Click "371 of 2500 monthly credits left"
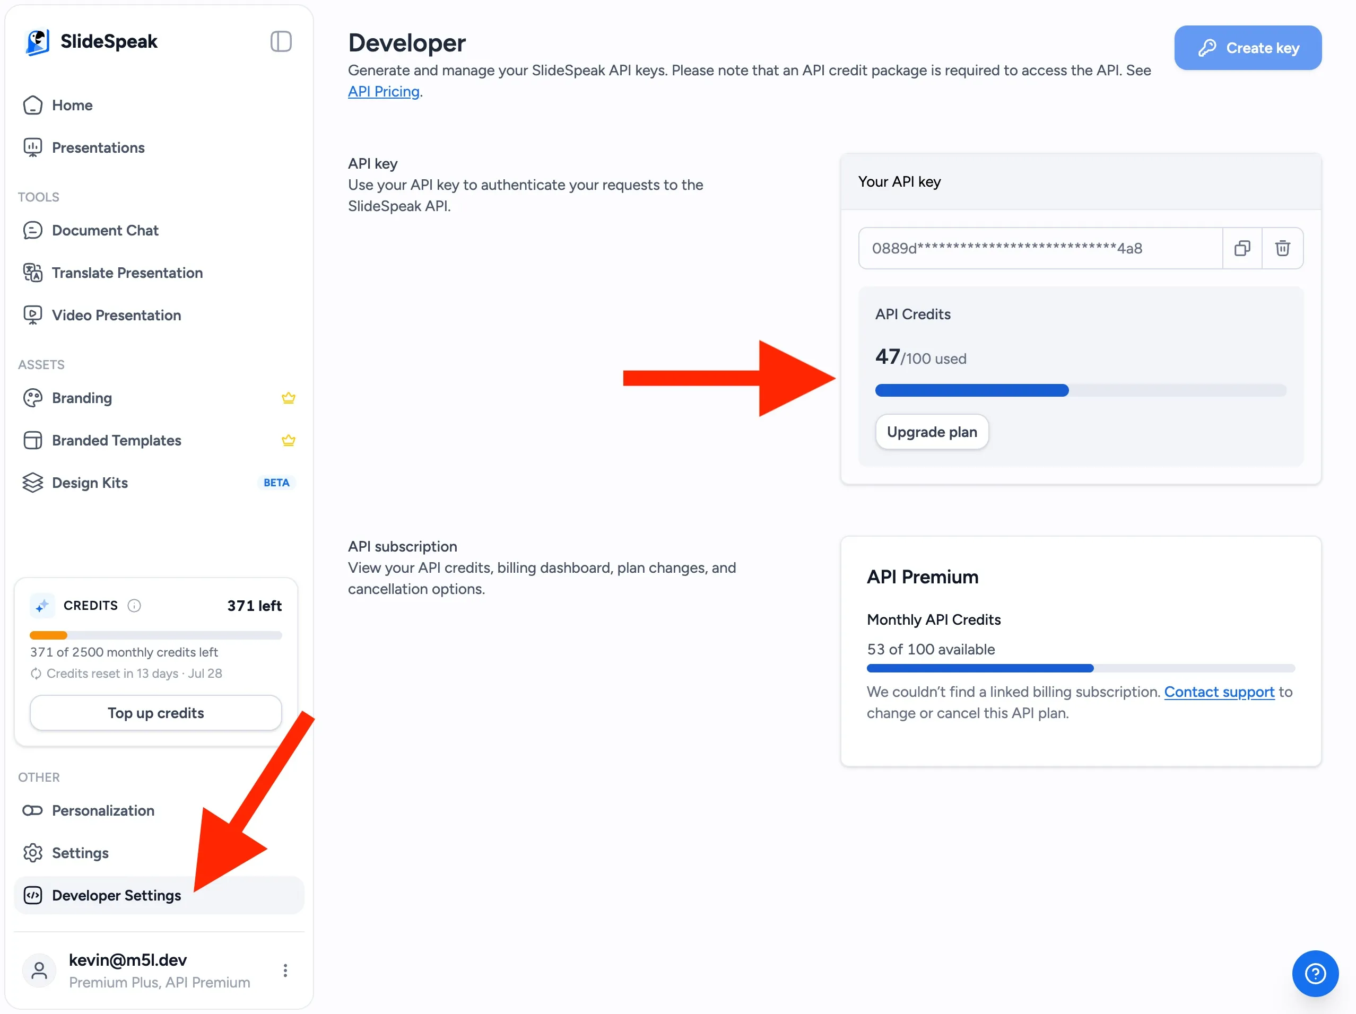The height and width of the screenshot is (1014, 1356). coord(124,652)
